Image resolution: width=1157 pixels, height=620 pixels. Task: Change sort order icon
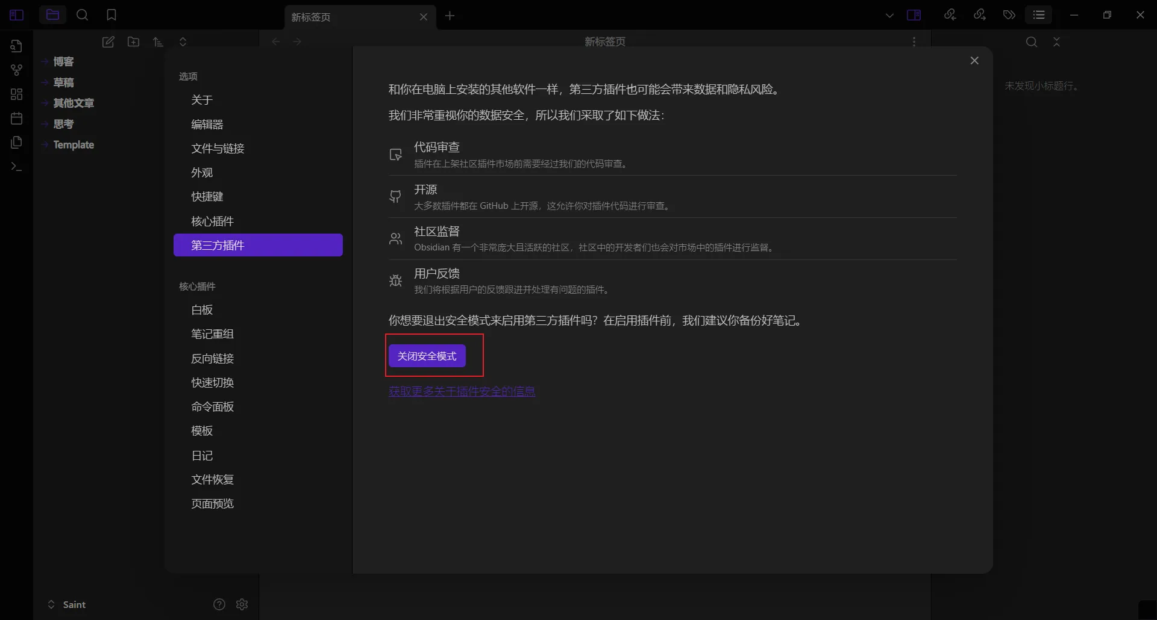pyautogui.click(x=158, y=42)
